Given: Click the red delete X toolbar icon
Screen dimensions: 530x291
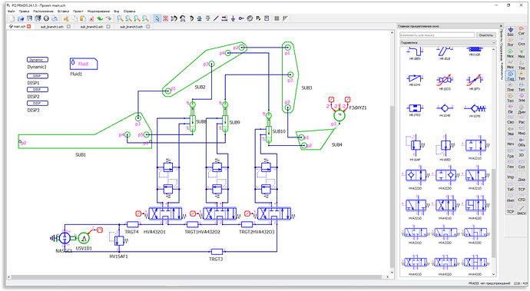Looking at the screenshot, I should pyautogui.click(x=91, y=18).
